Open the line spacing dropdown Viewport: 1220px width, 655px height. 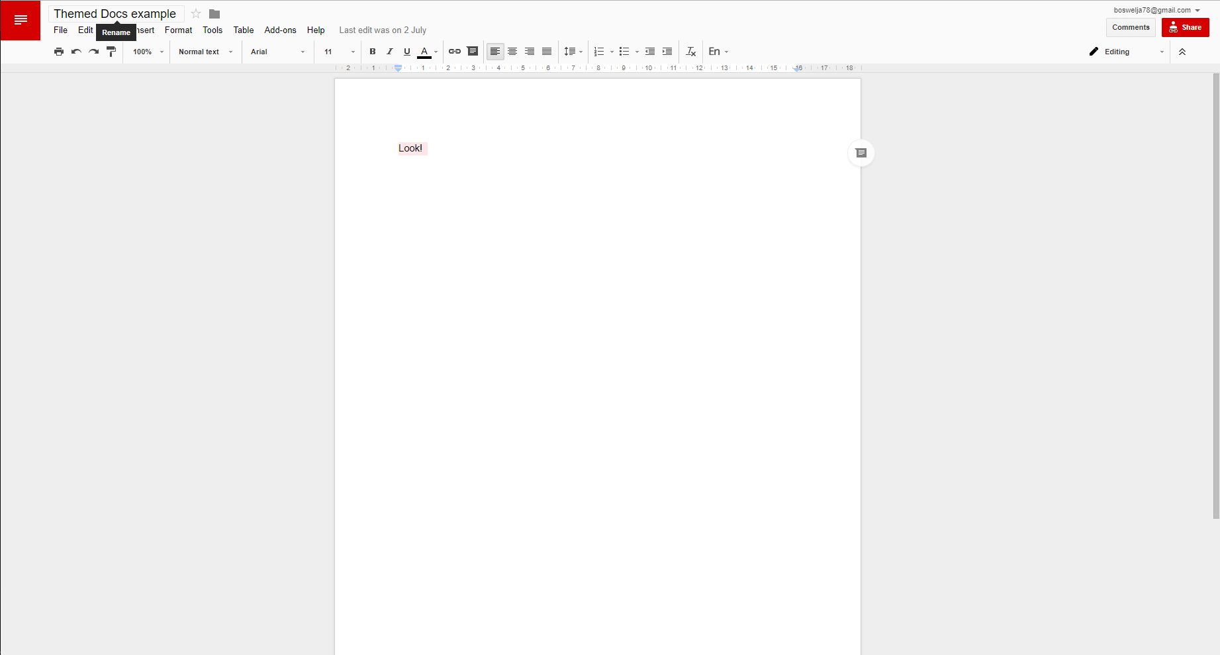pos(573,52)
